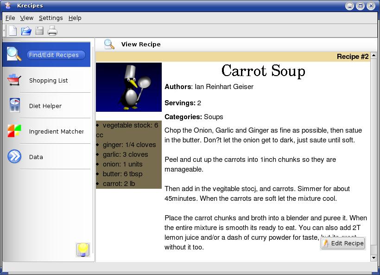Click the Find/Edit Recipes magnifier icon
Viewport: 380px width, 275px height.
tap(14, 54)
